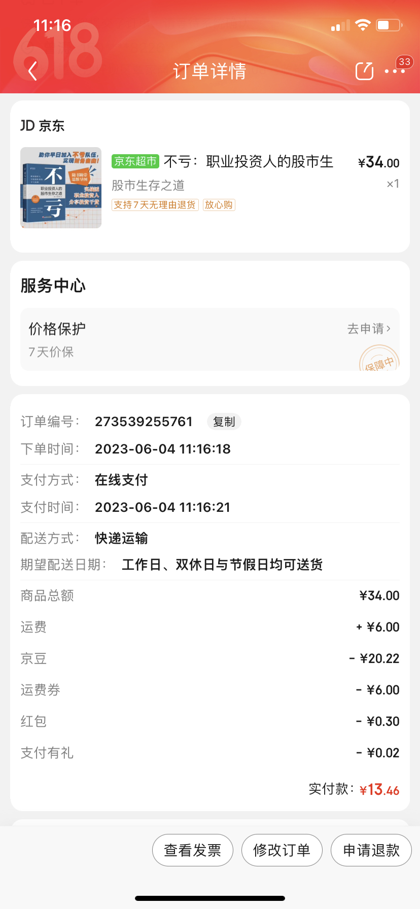Copy the order number with 复制
Image resolution: width=420 pixels, height=909 pixels.
pos(224,422)
